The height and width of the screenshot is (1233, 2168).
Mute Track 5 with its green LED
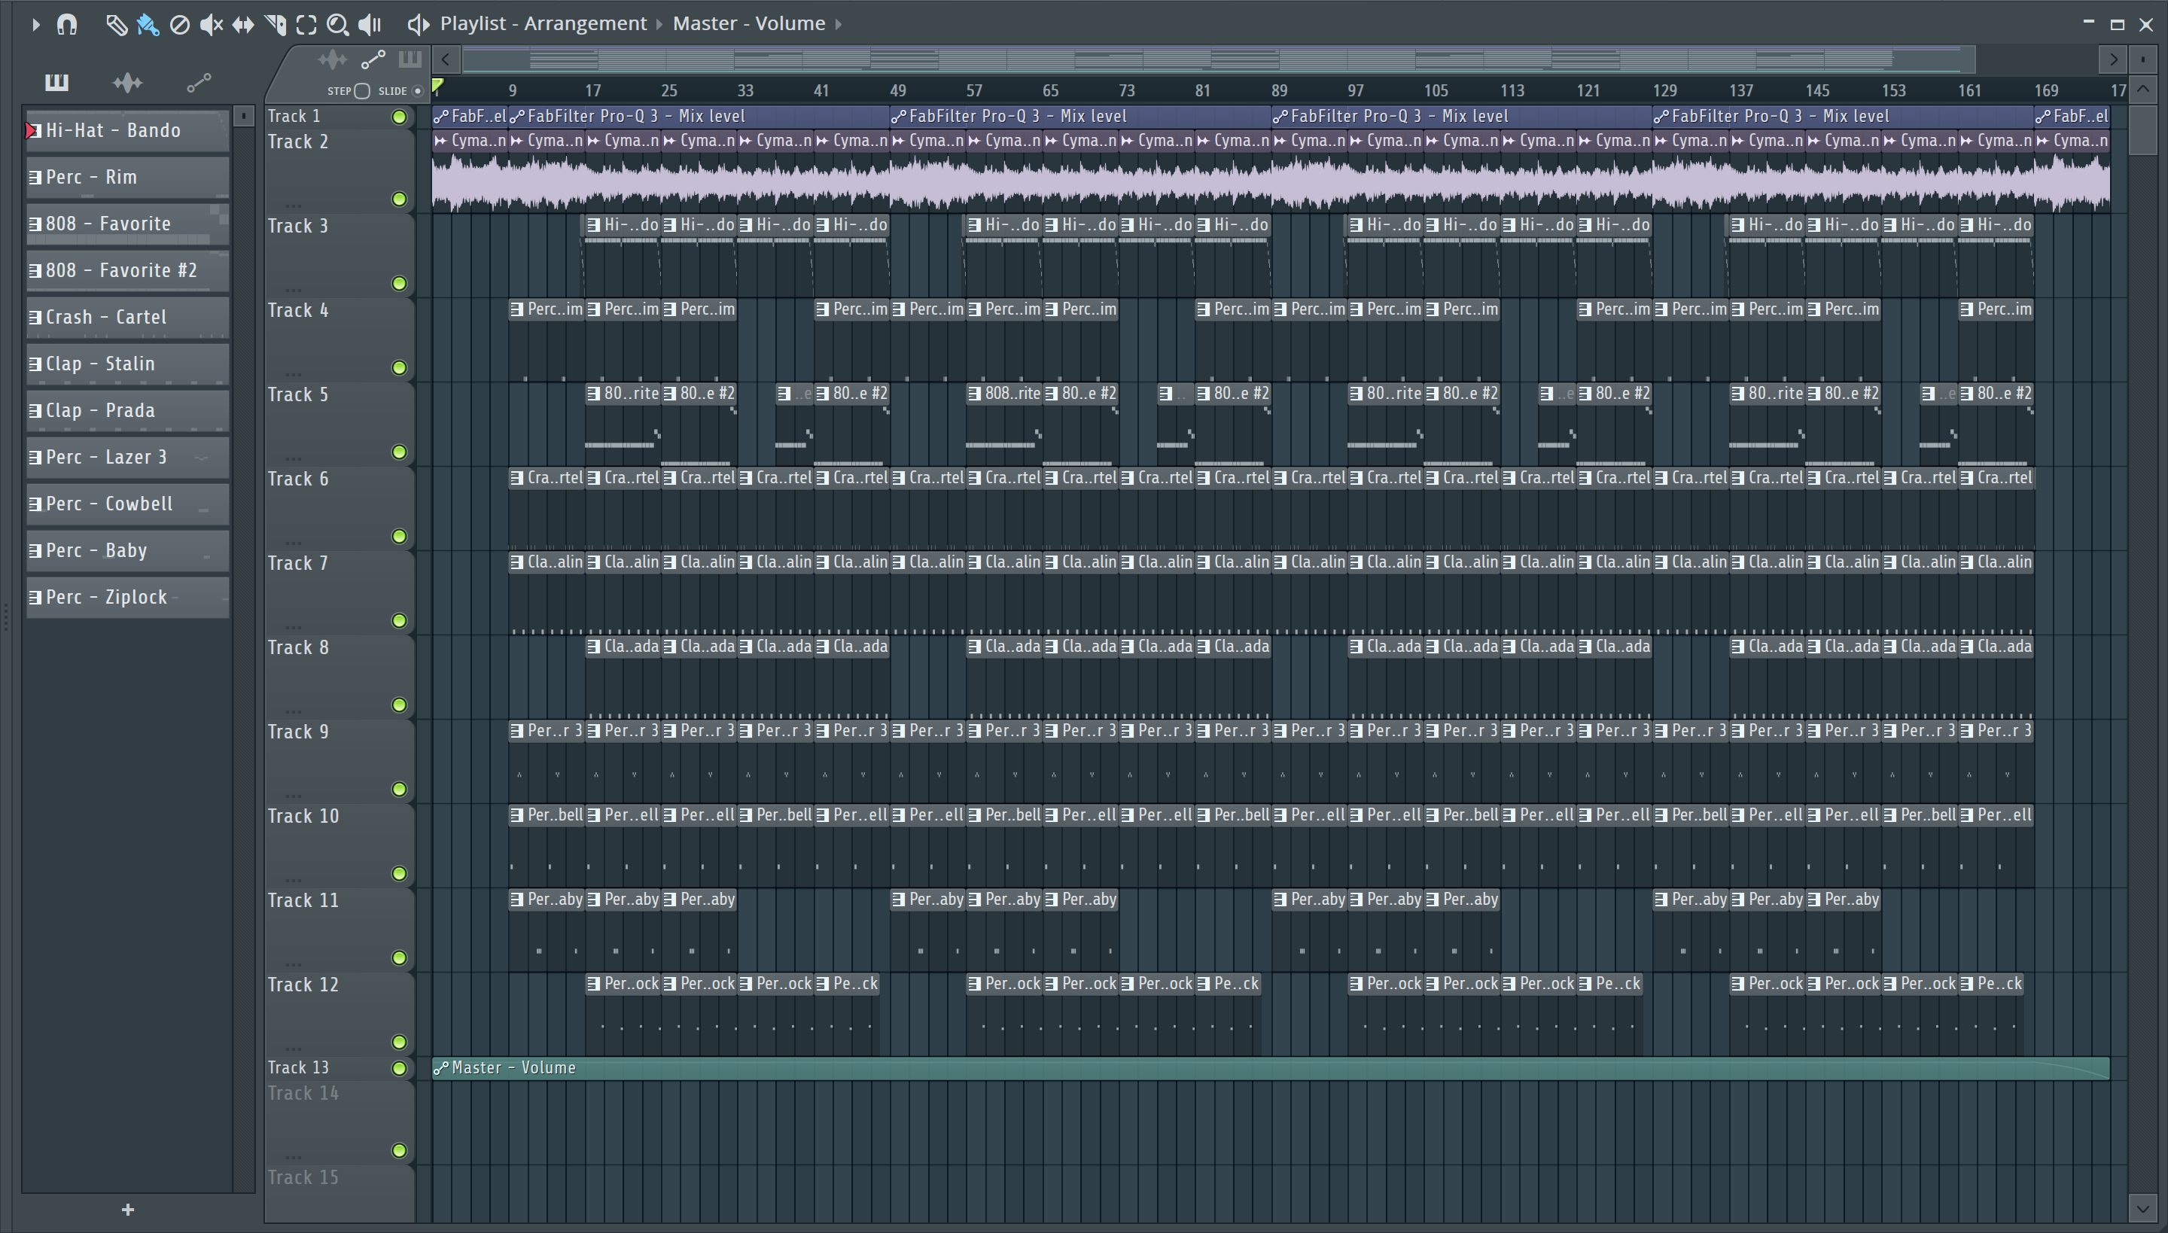point(399,452)
